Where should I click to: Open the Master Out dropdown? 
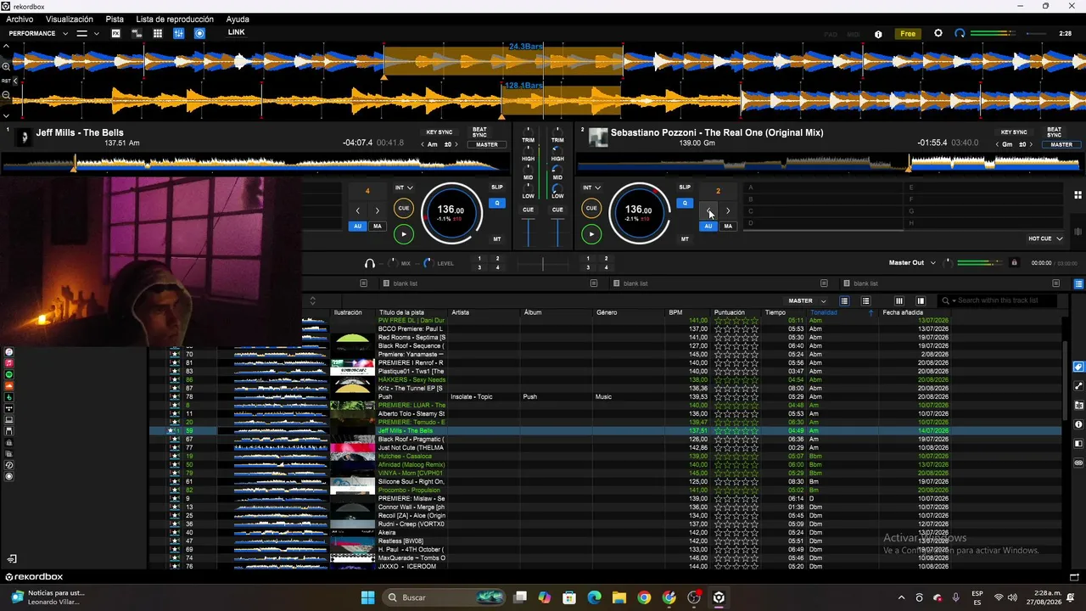(912, 263)
